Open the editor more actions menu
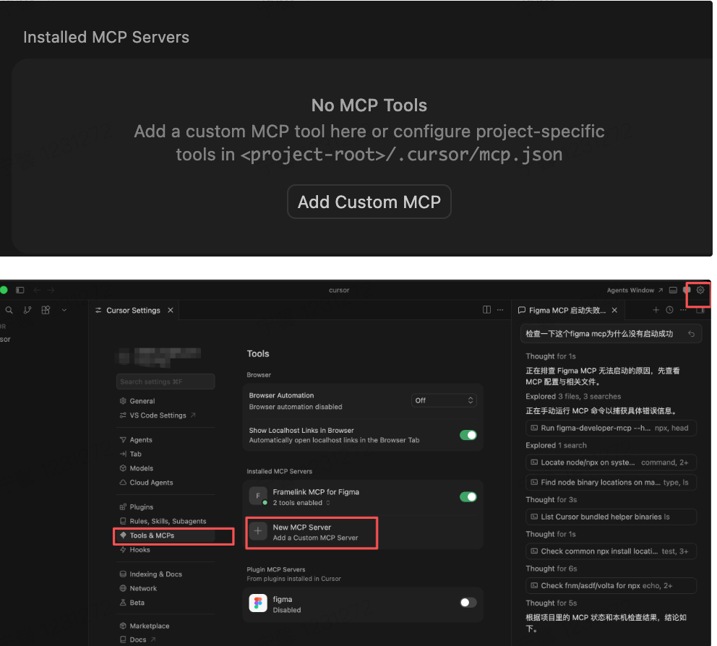 pyautogui.click(x=500, y=309)
